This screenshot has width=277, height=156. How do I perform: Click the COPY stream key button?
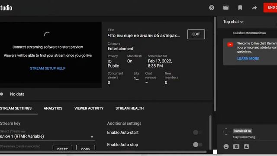tap(86, 147)
